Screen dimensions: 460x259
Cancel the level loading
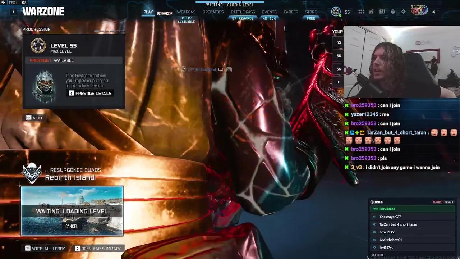point(72,226)
